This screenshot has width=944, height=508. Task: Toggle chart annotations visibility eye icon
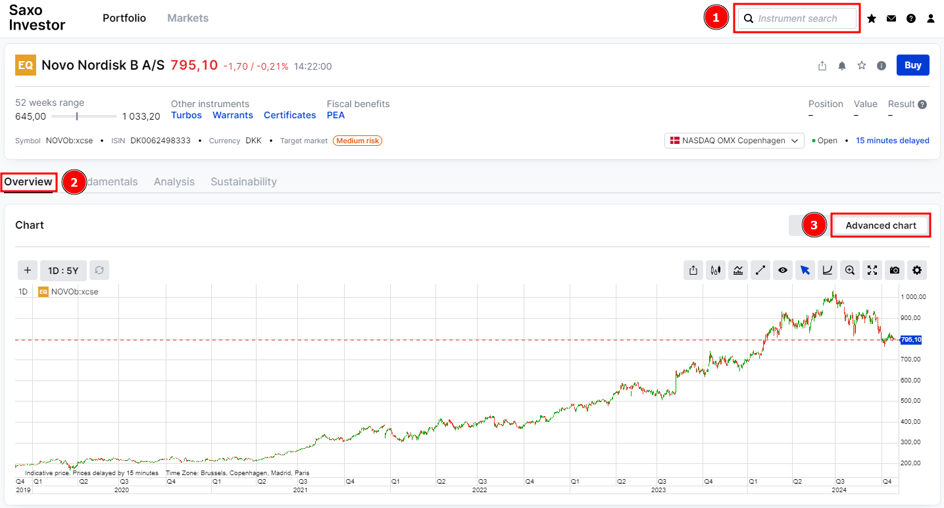pos(783,270)
